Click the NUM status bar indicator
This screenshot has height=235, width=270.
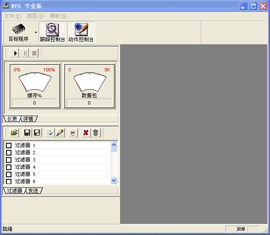click(x=241, y=229)
